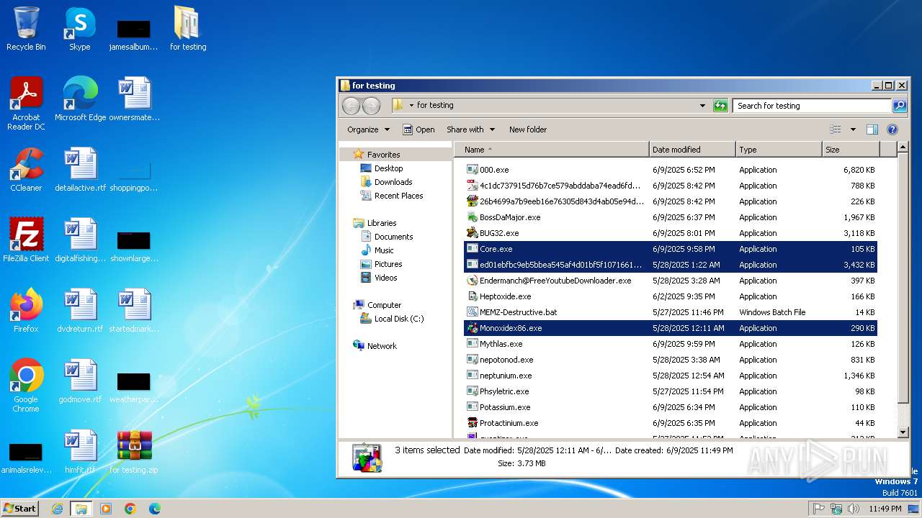
Task: Click the breadcrumb arrow before 'for testing'
Action: [411, 106]
